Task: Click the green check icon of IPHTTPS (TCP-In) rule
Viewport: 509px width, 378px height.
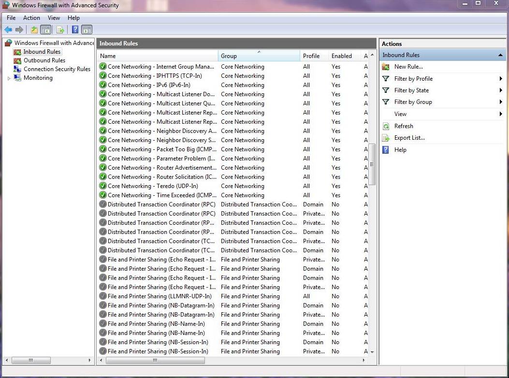Action: tap(103, 76)
